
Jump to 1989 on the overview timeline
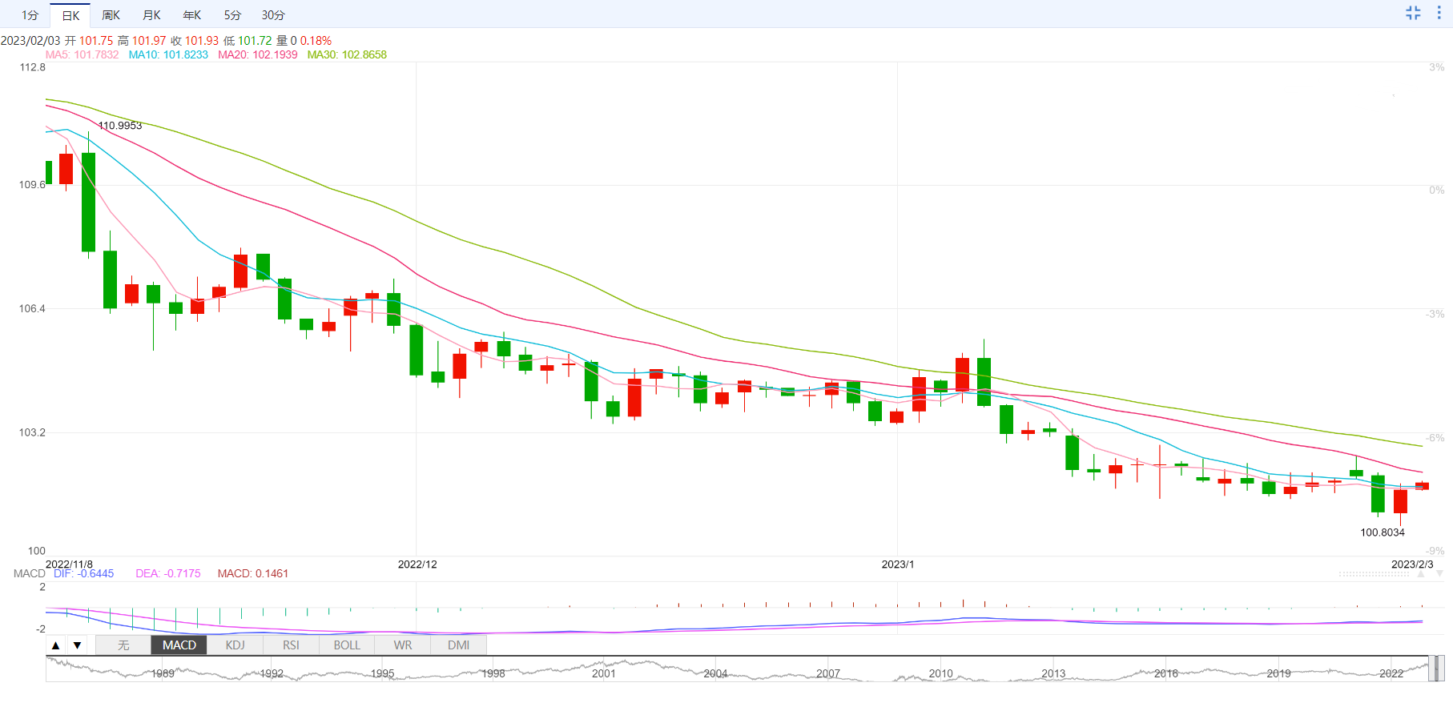[x=163, y=673]
